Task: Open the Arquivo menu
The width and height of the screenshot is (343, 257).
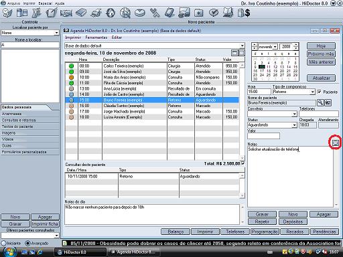Action: pos(13,3)
